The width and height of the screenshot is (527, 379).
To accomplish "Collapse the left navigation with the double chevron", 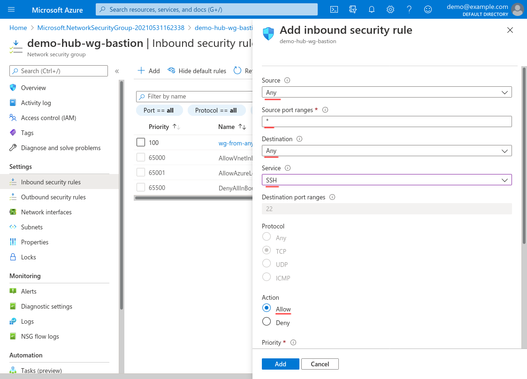I will pos(117,71).
